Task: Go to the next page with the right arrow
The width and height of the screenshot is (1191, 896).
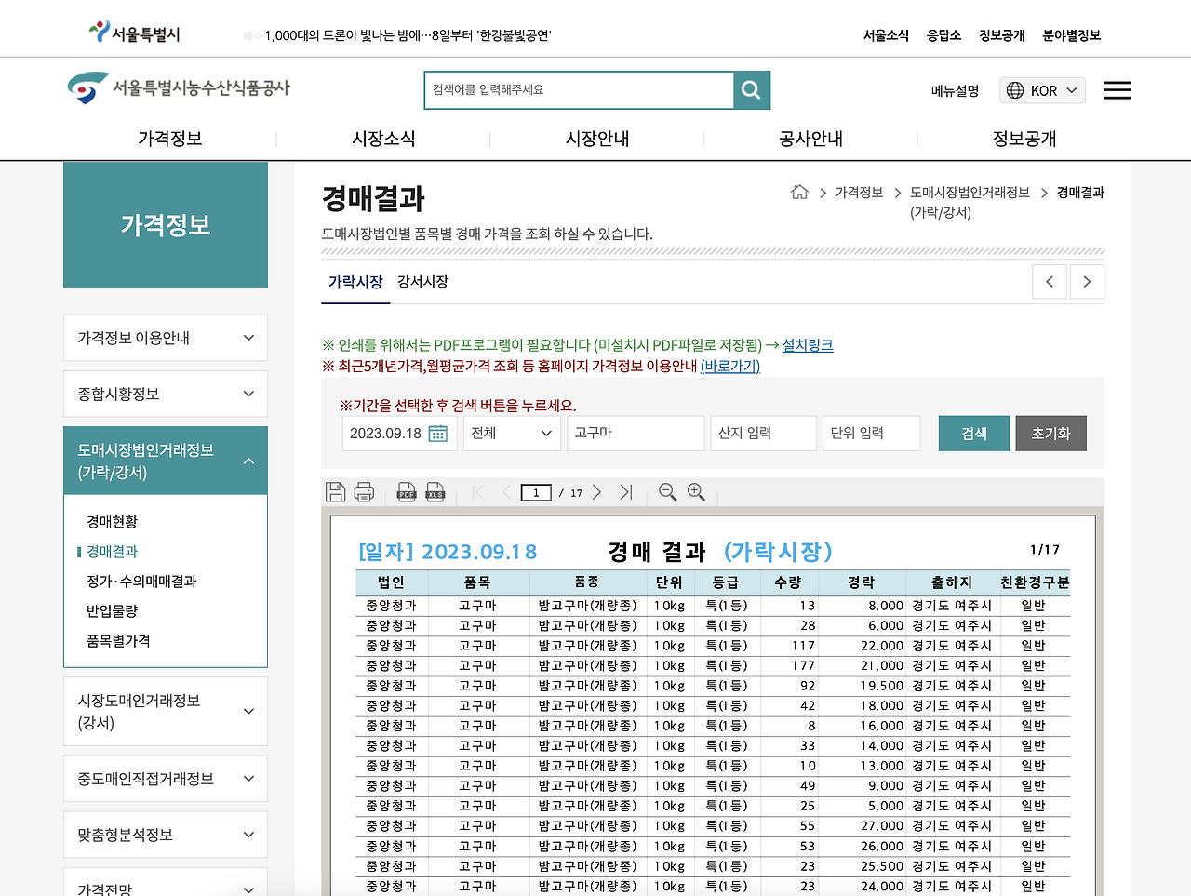Action: [x=596, y=491]
